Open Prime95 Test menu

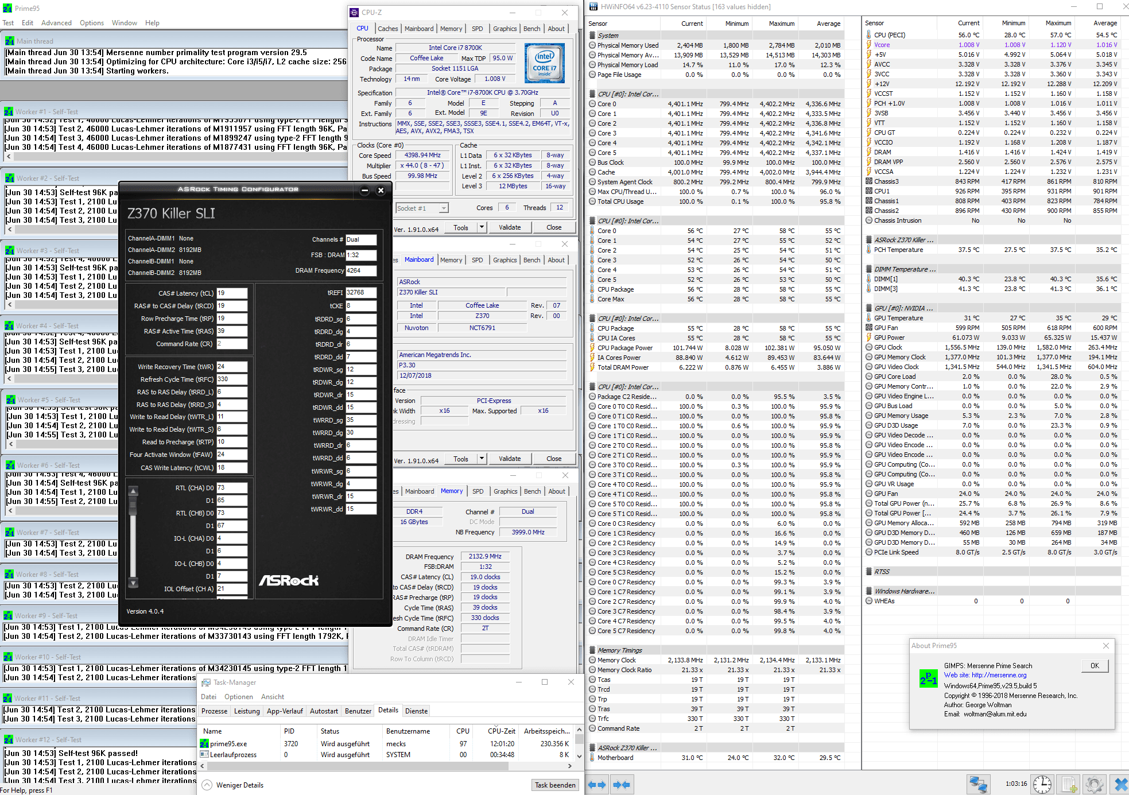pos(8,23)
